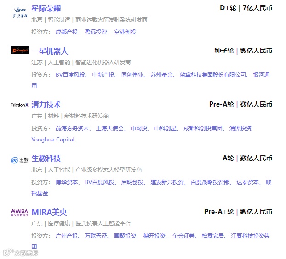The image size is (286, 259).
Task: Open investor 前海方舟资本
Action: (x=72, y=129)
